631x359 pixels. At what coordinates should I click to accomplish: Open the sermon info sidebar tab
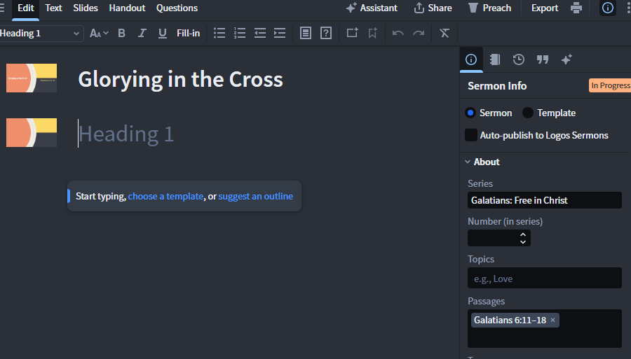tap(471, 60)
